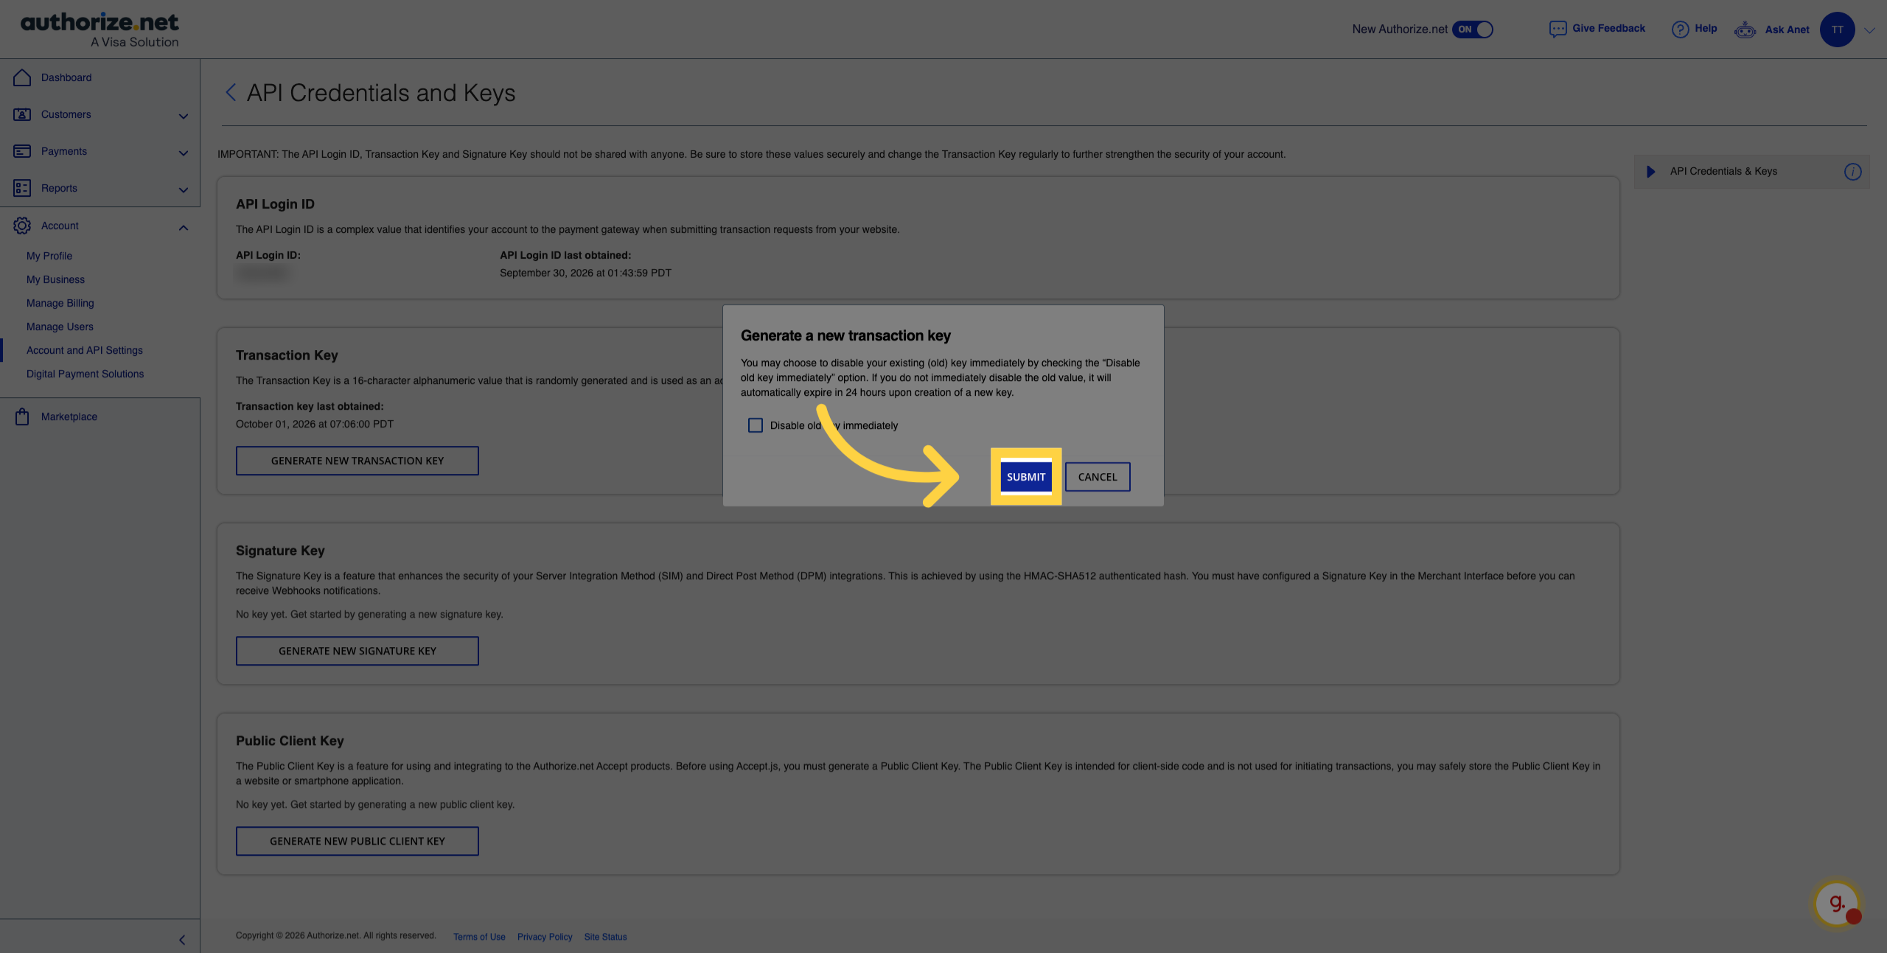
Task: Click the Give Feedback chat icon
Action: tap(1558, 29)
